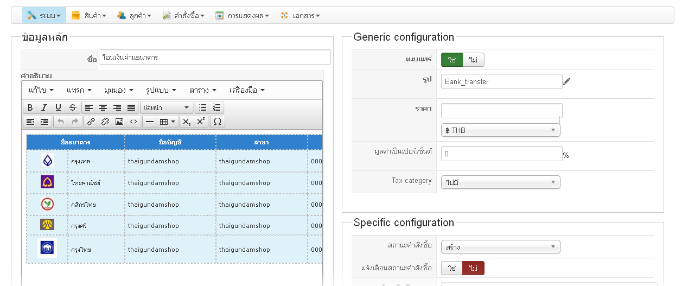The height and width of the screenshot is (286, 682).
Task: Open the สินค้า top menu
Action: [89, 16]
